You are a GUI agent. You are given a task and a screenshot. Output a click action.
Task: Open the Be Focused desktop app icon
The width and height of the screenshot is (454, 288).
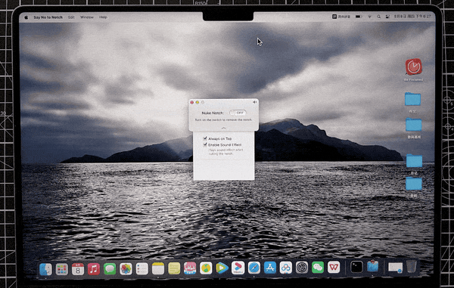[413, 67]
